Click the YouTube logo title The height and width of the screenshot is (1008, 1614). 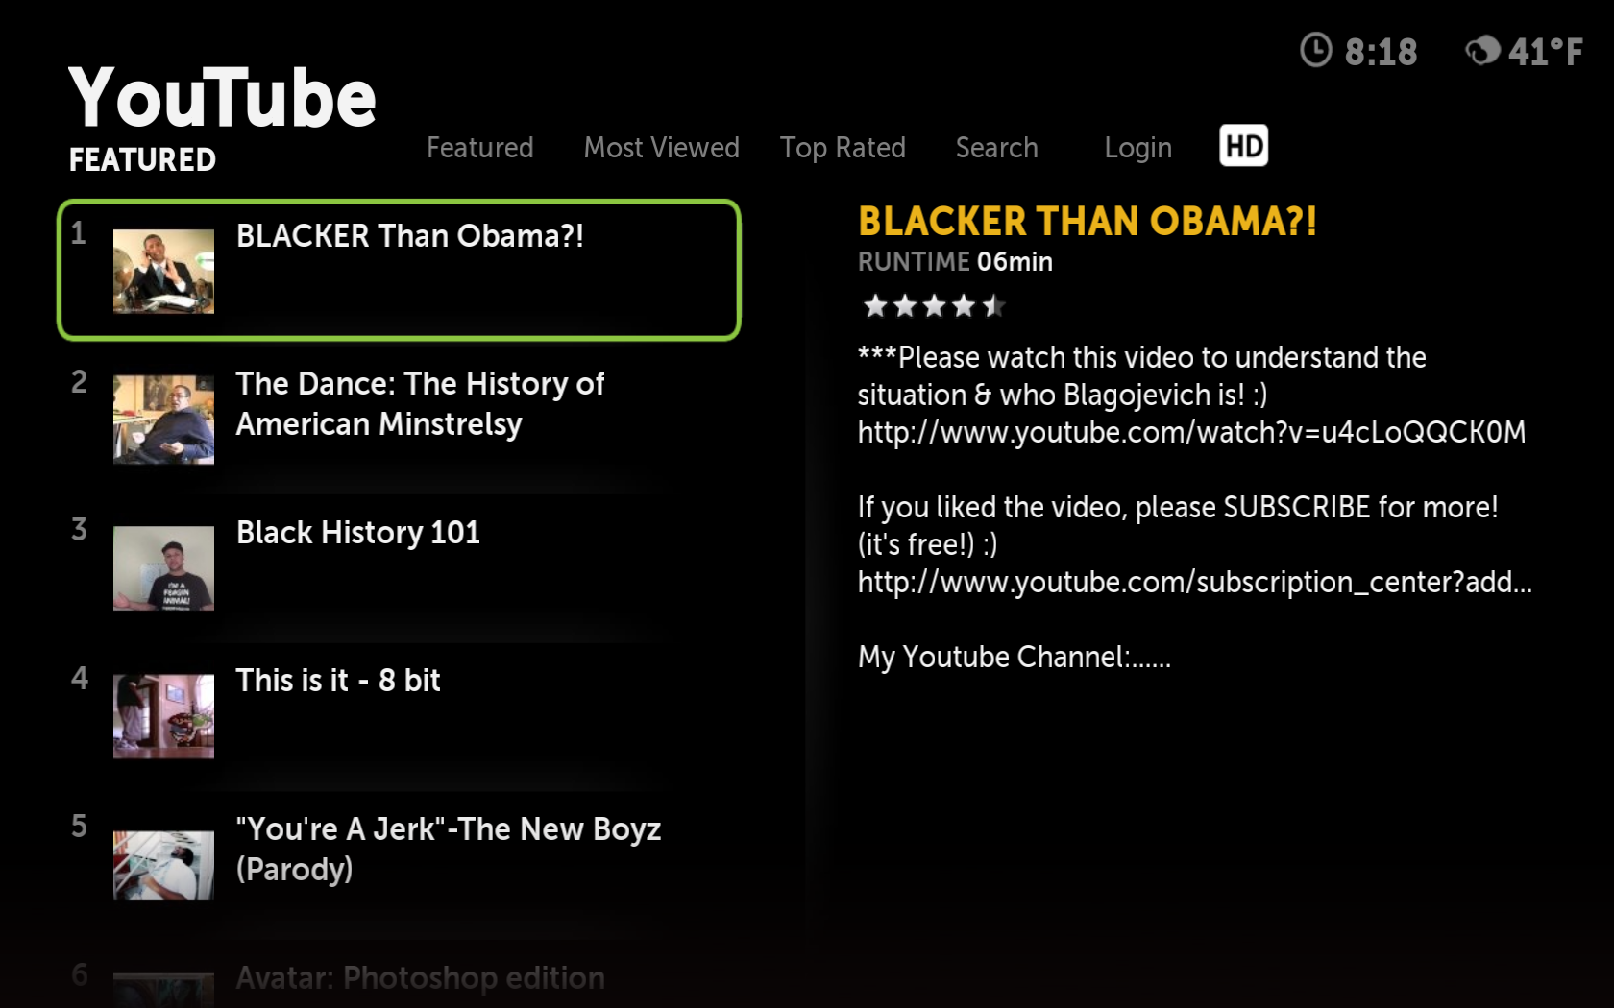coord(222,97)
